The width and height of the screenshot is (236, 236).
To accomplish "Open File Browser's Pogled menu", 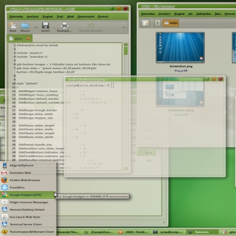I will point(179,14).
